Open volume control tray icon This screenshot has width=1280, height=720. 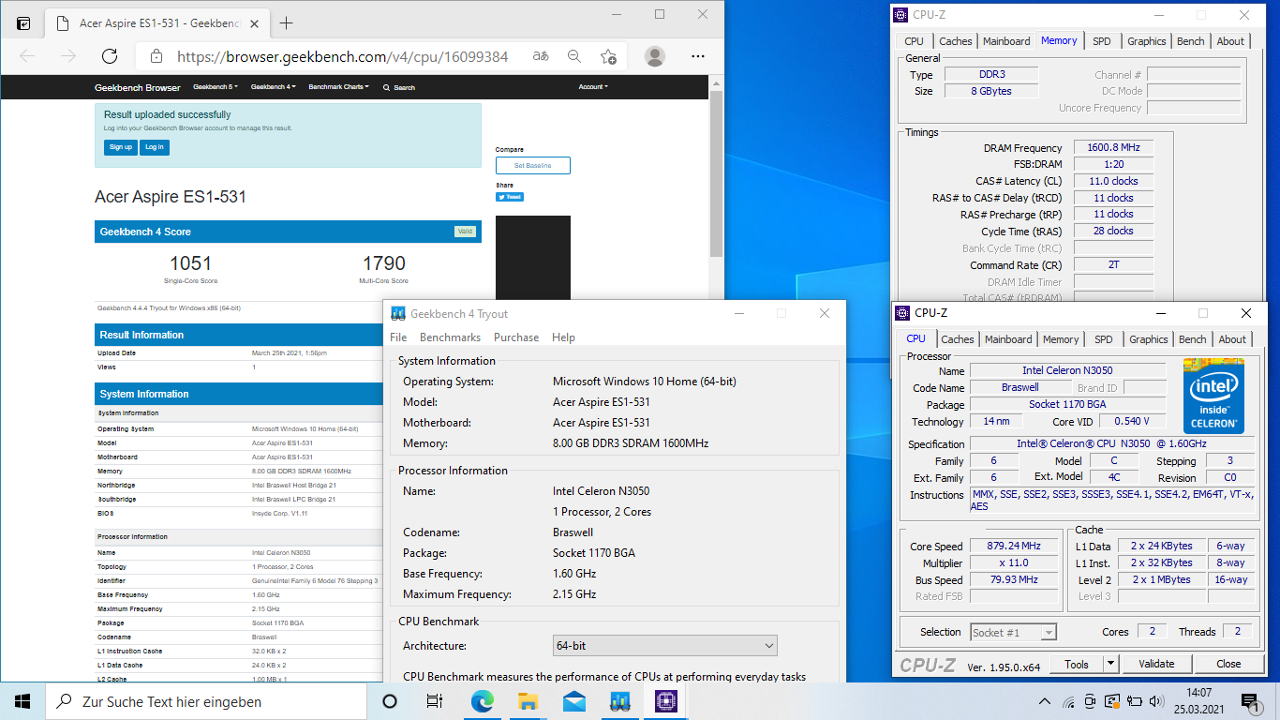point(1155,701)
